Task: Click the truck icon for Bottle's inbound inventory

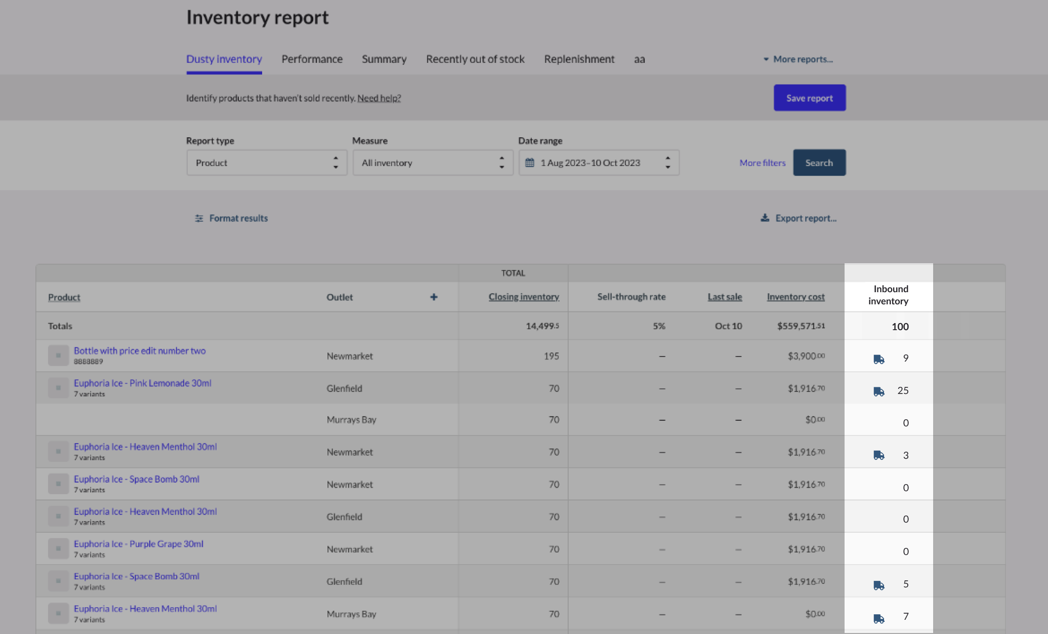Action: pos(879,360)
